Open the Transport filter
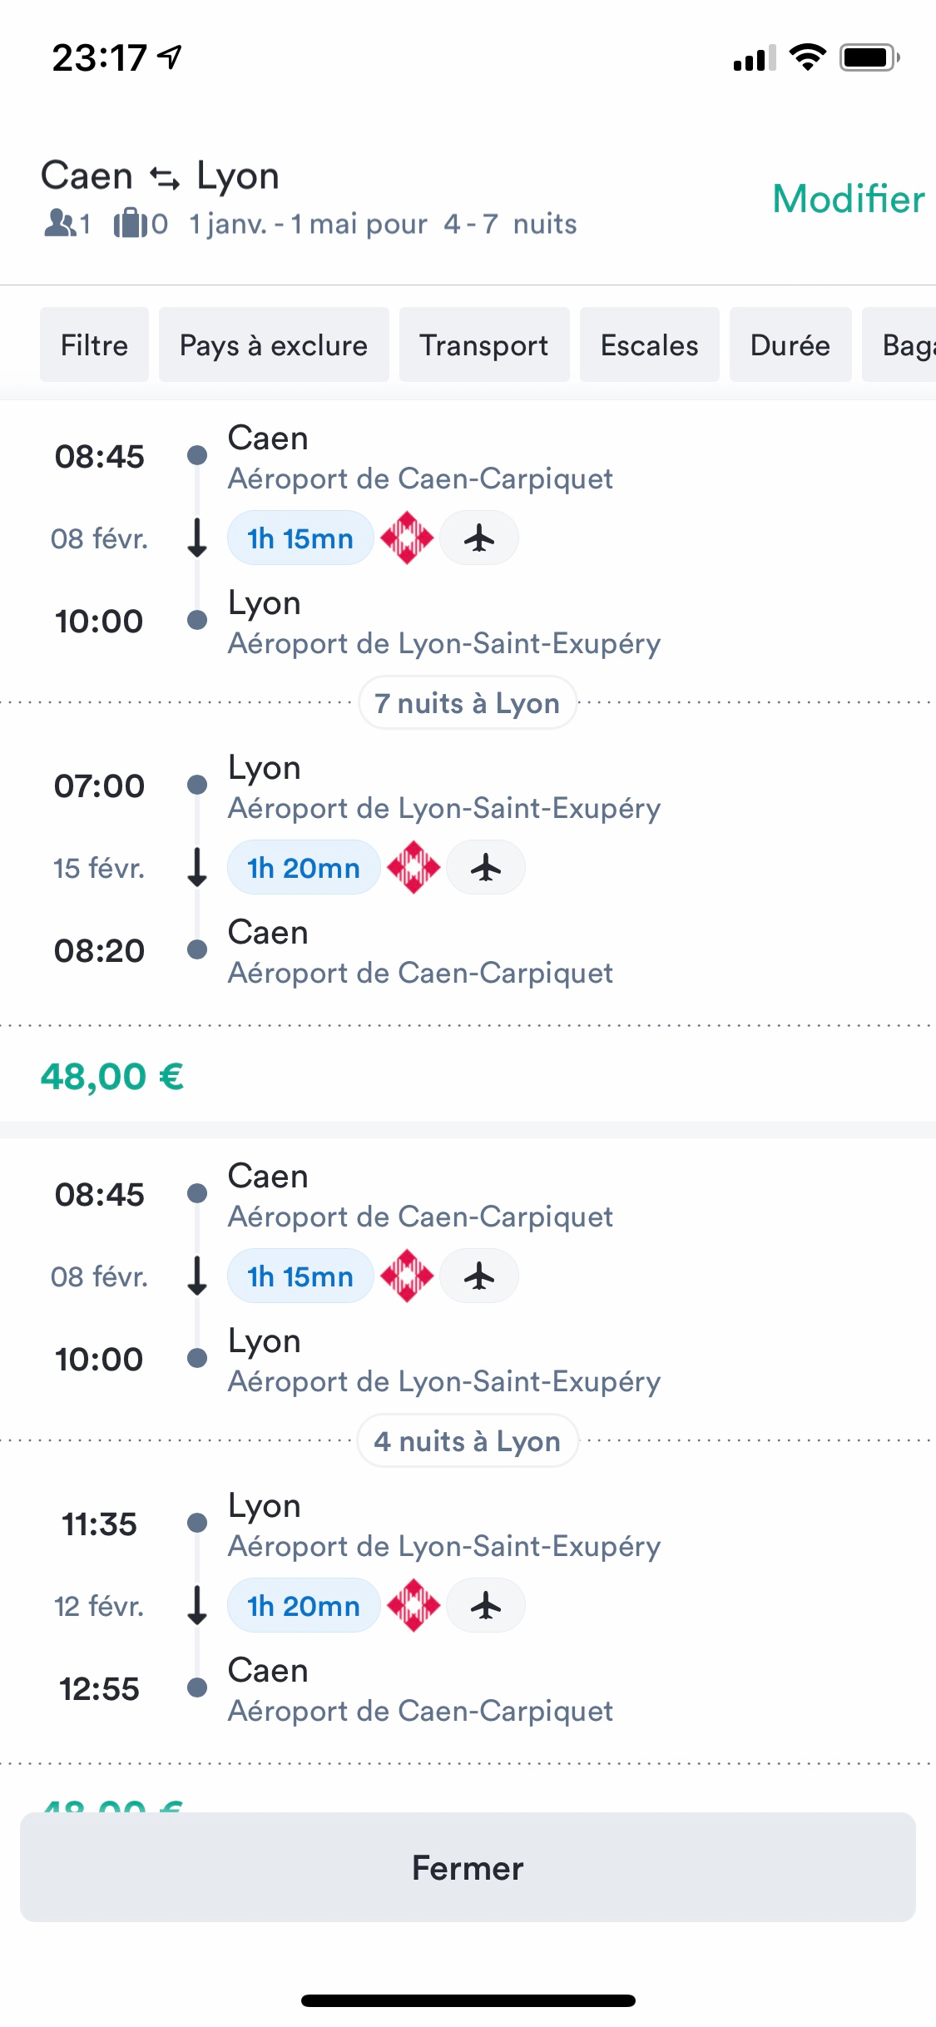This screenshot has width=936, height=2027. 484,345
